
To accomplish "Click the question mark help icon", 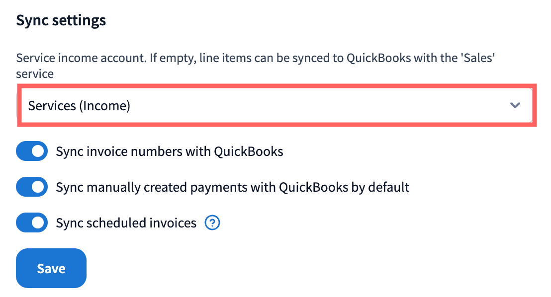I will (212, 223).
